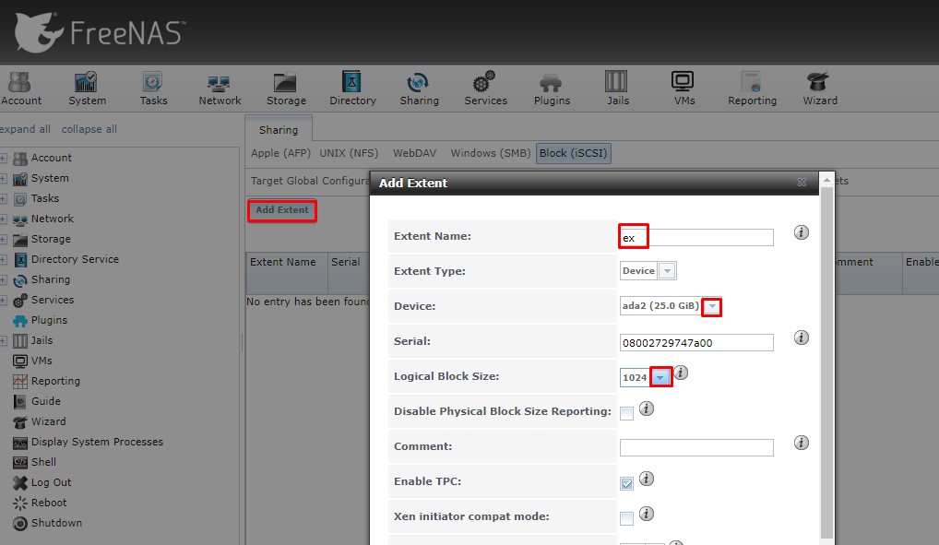939x545 pixels.
Task: Click the collapse all link
Action: (x=89, y=129)
